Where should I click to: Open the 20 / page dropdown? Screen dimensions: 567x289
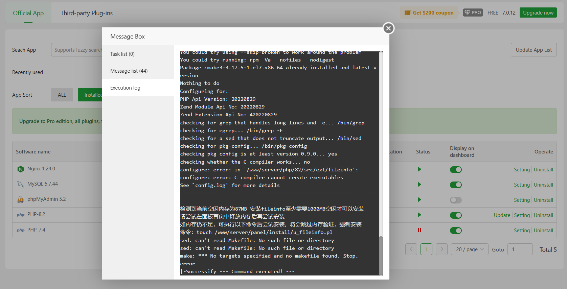tap(469, 249)
